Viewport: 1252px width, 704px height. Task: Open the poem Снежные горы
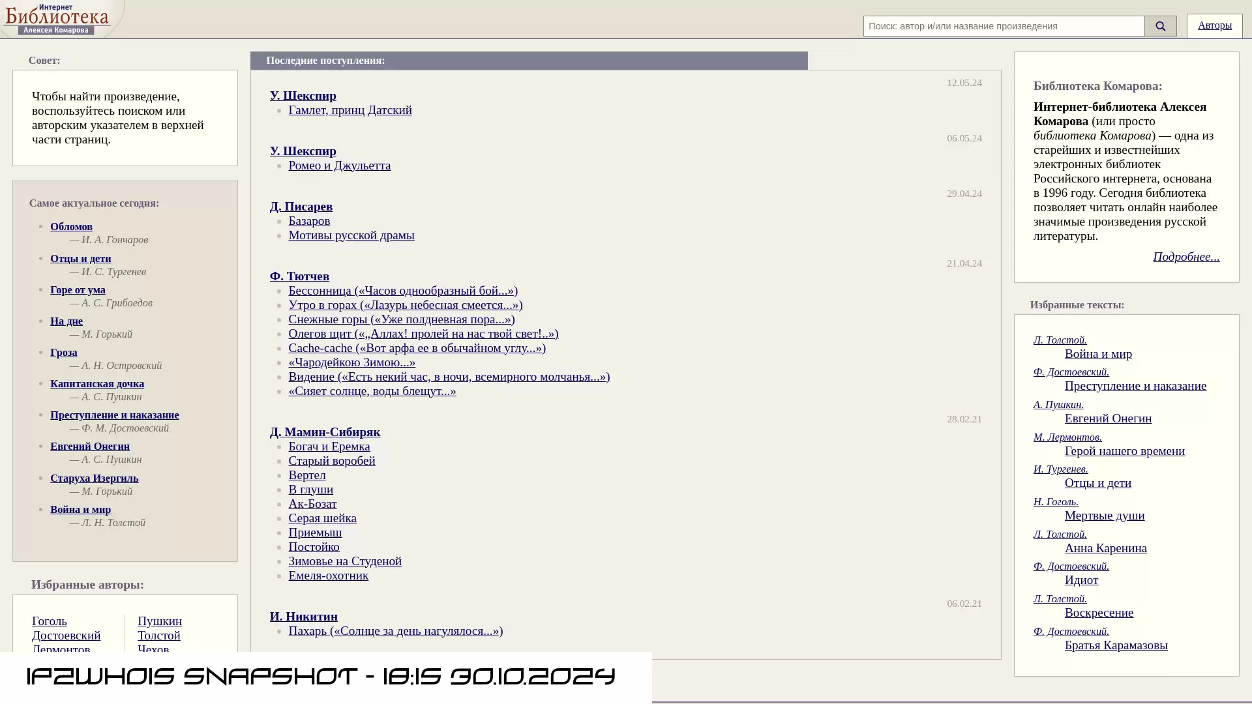coord(402,319)
